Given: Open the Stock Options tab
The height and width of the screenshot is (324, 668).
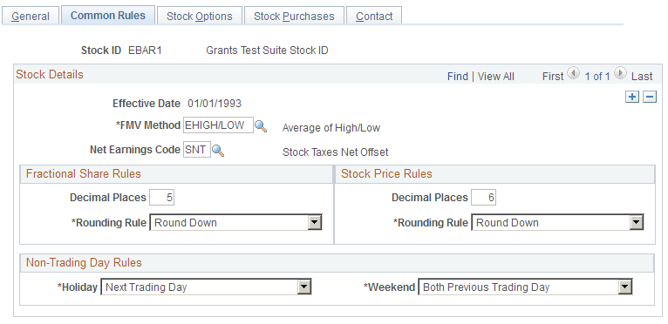Looking at the screenshot, I should [x=200, y=17].
